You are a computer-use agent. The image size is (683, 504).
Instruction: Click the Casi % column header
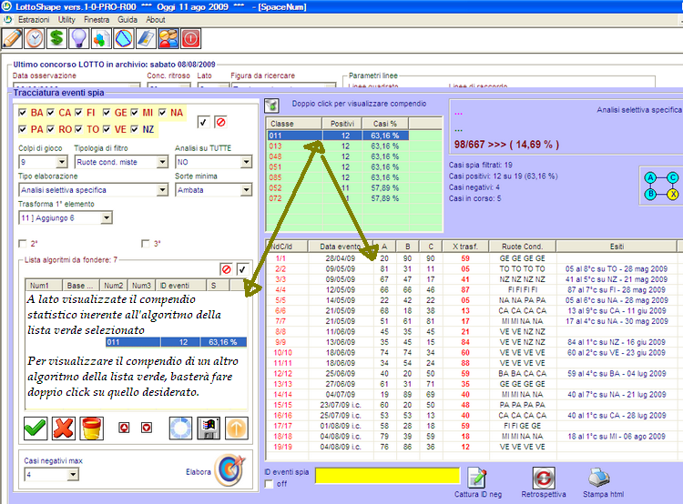[385, 124]
